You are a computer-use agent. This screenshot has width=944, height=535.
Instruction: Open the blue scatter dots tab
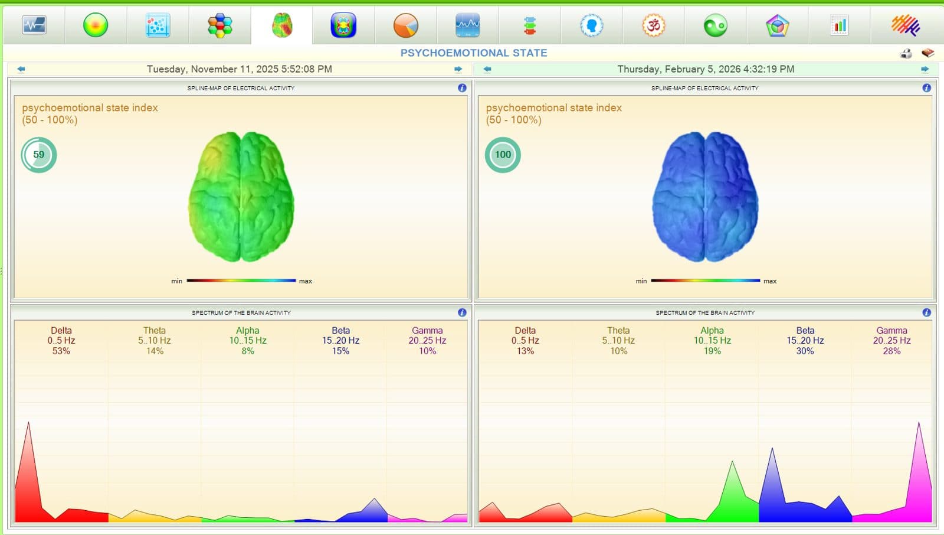(158, 25)
